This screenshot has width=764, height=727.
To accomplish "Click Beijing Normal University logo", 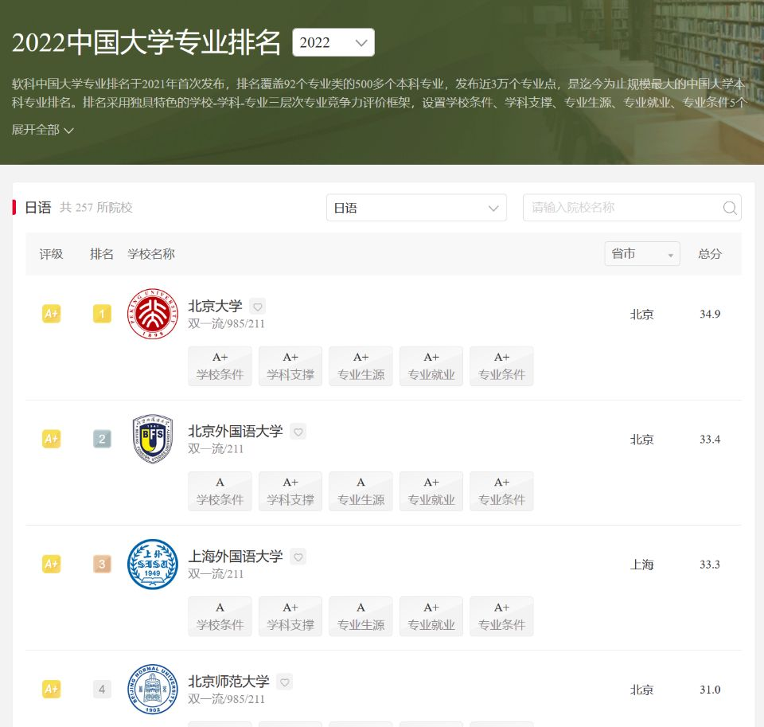I will [153, 689].
